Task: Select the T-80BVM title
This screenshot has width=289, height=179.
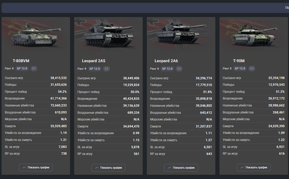Action: pos(21,61)
